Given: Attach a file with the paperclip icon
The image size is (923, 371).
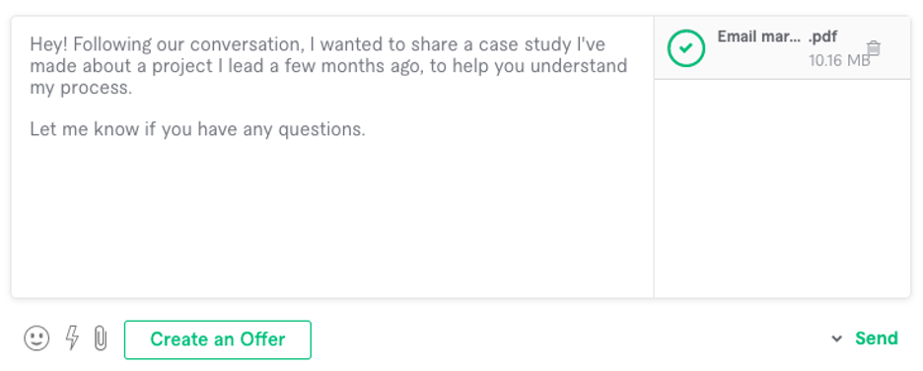Looking at the screenshot, I should click(x=101, y=339).
